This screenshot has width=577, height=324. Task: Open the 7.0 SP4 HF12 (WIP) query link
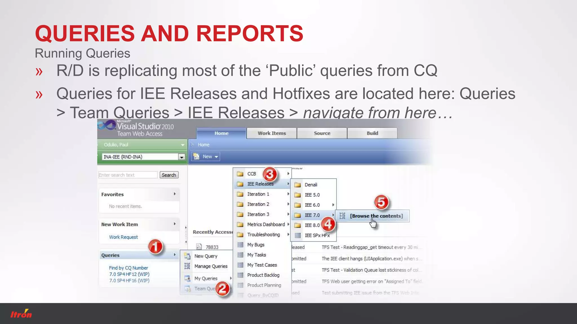129,274
